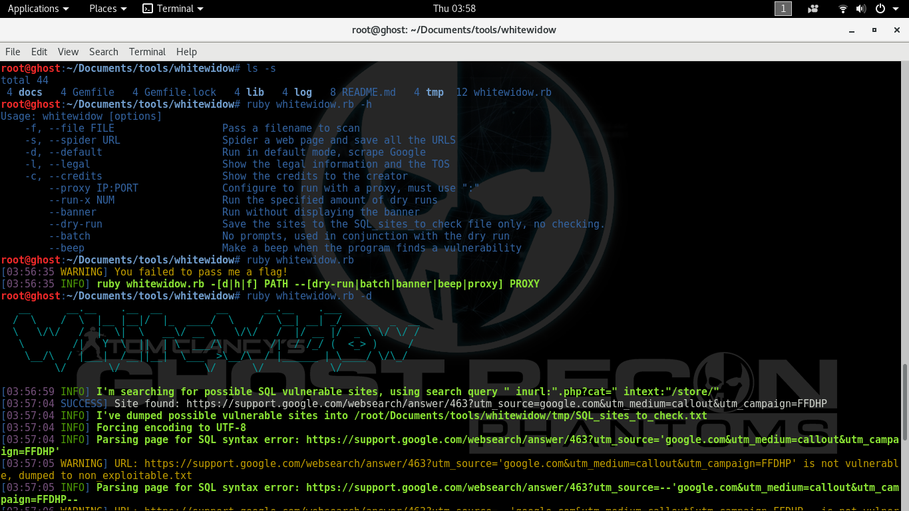This screenshot has height=511, width=909.
Task: Click the '--dry-run' option text
Action: pyautogui.click(x=76, y=224)
